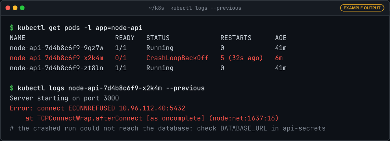This screenshot has width=390, height=141.
Task: Click the 'Error: connect ECONNREFUSED' line
Action: [x=97, y=108]
